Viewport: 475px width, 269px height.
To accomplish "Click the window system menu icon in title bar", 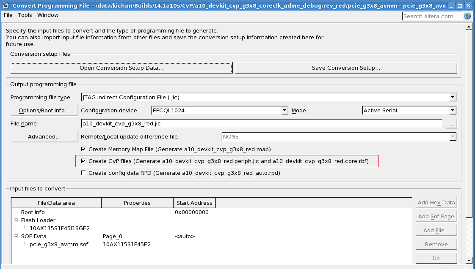I will (6, 5).
